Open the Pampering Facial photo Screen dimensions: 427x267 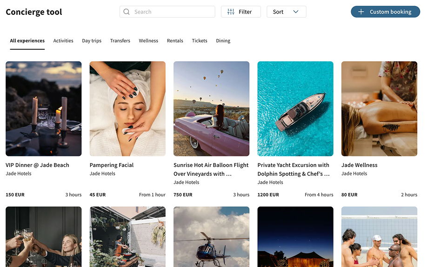coord(127,109)
